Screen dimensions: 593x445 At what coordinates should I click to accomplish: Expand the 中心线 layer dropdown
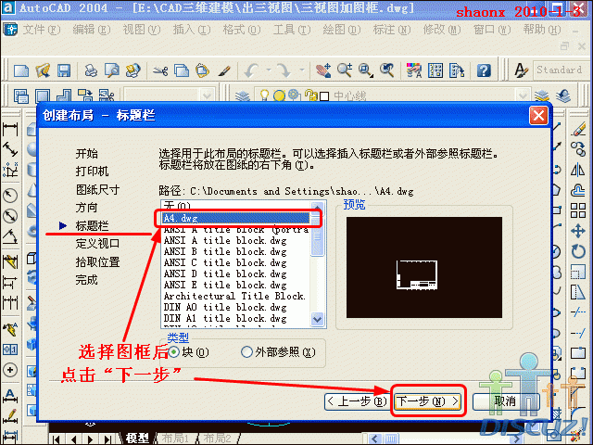pos(522,95)
